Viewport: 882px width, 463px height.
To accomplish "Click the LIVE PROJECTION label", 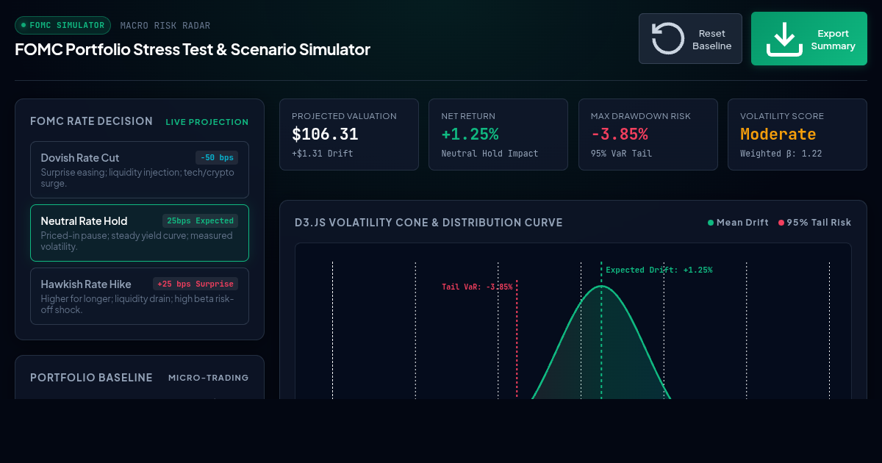I will (207, 122).
